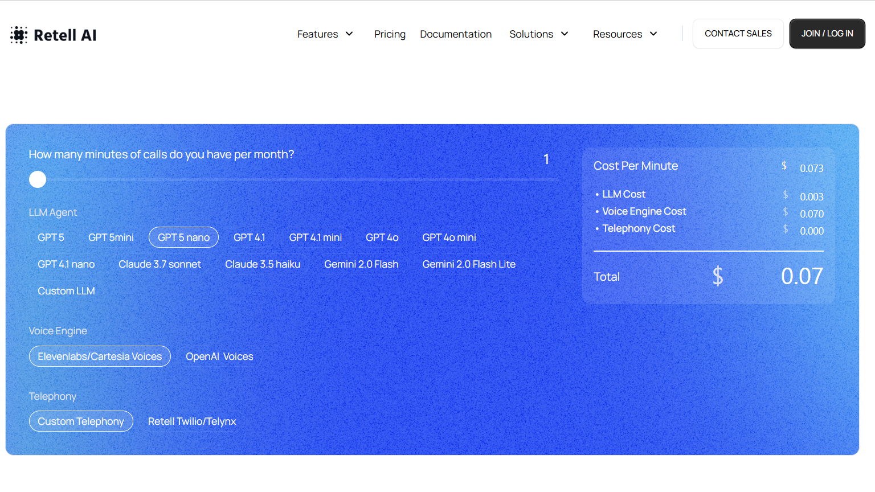Open the Resources menu
Viewport: 875px width, 492px height.
(x=618, y=34)
